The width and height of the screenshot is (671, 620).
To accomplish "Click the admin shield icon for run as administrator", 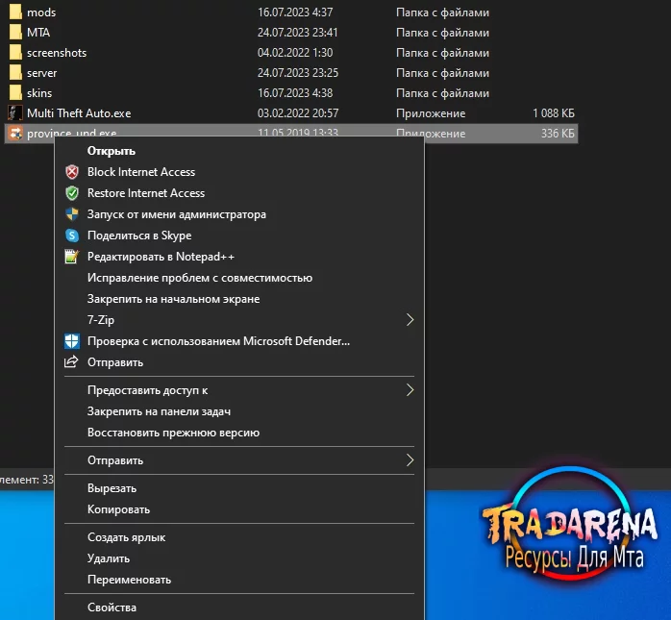I will click(x=72, y=214).
